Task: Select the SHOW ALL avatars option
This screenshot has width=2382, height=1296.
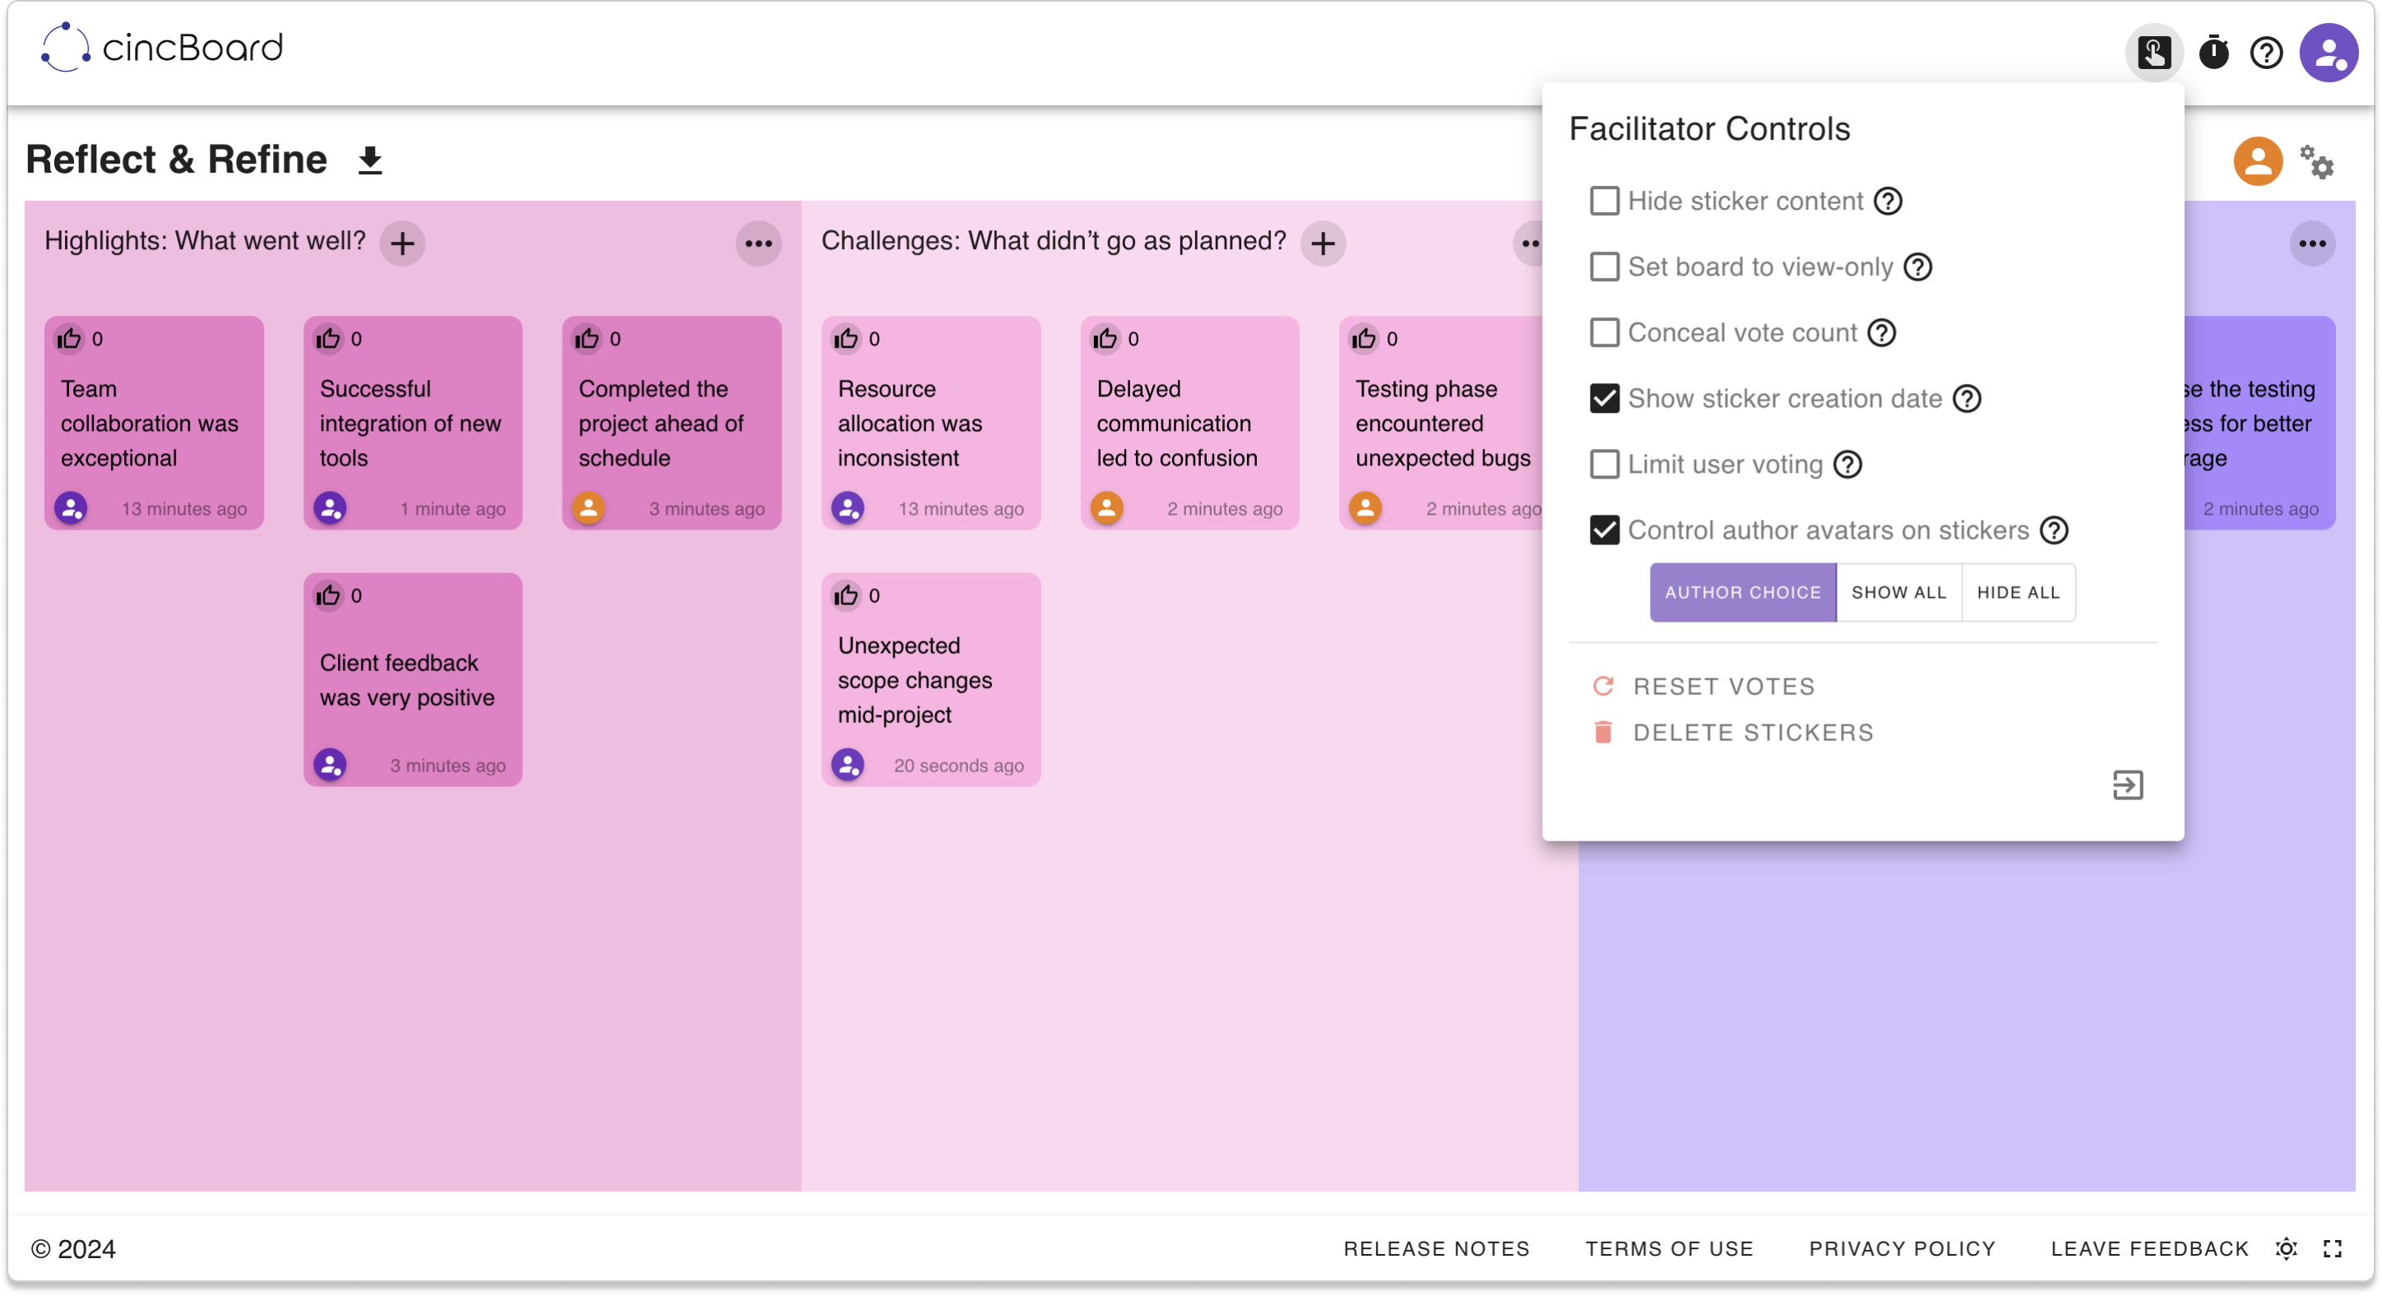Action: pos(1898,593)
